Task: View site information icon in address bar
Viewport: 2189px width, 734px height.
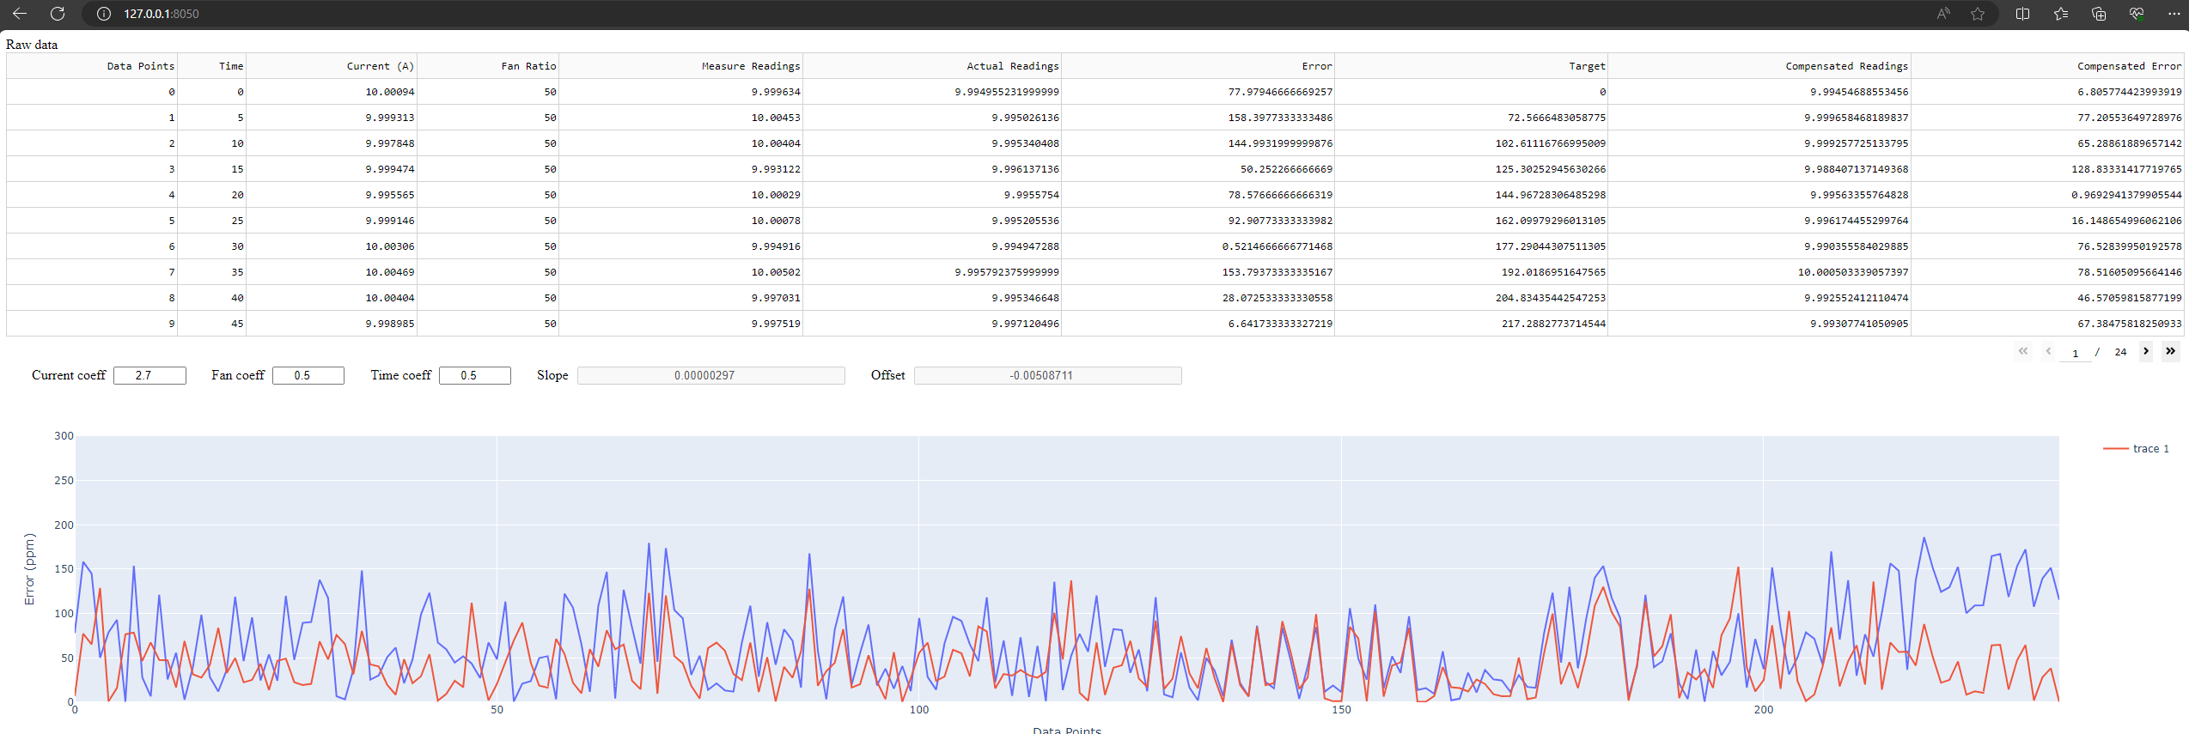Action: 104,14
